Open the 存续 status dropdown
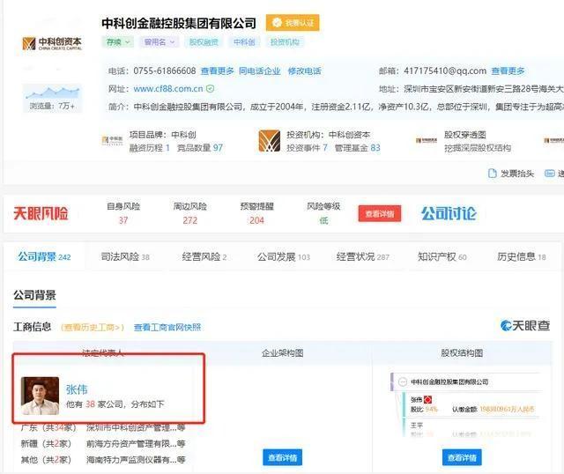564x474 pixels. (x=118, y=42)
